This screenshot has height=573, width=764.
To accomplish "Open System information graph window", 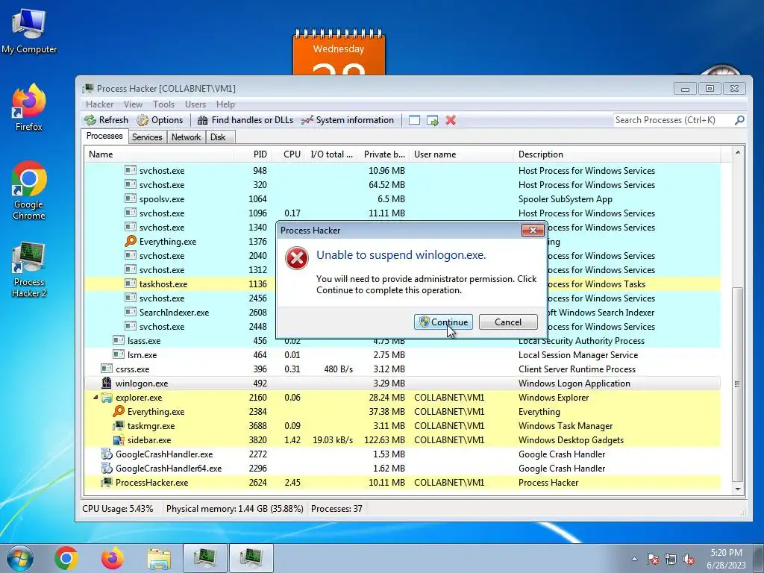I will pyautogui.click(x=348, y=120).
